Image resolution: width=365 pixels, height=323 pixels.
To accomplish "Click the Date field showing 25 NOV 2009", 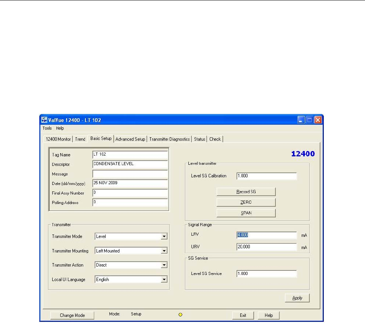I will 130,183.
